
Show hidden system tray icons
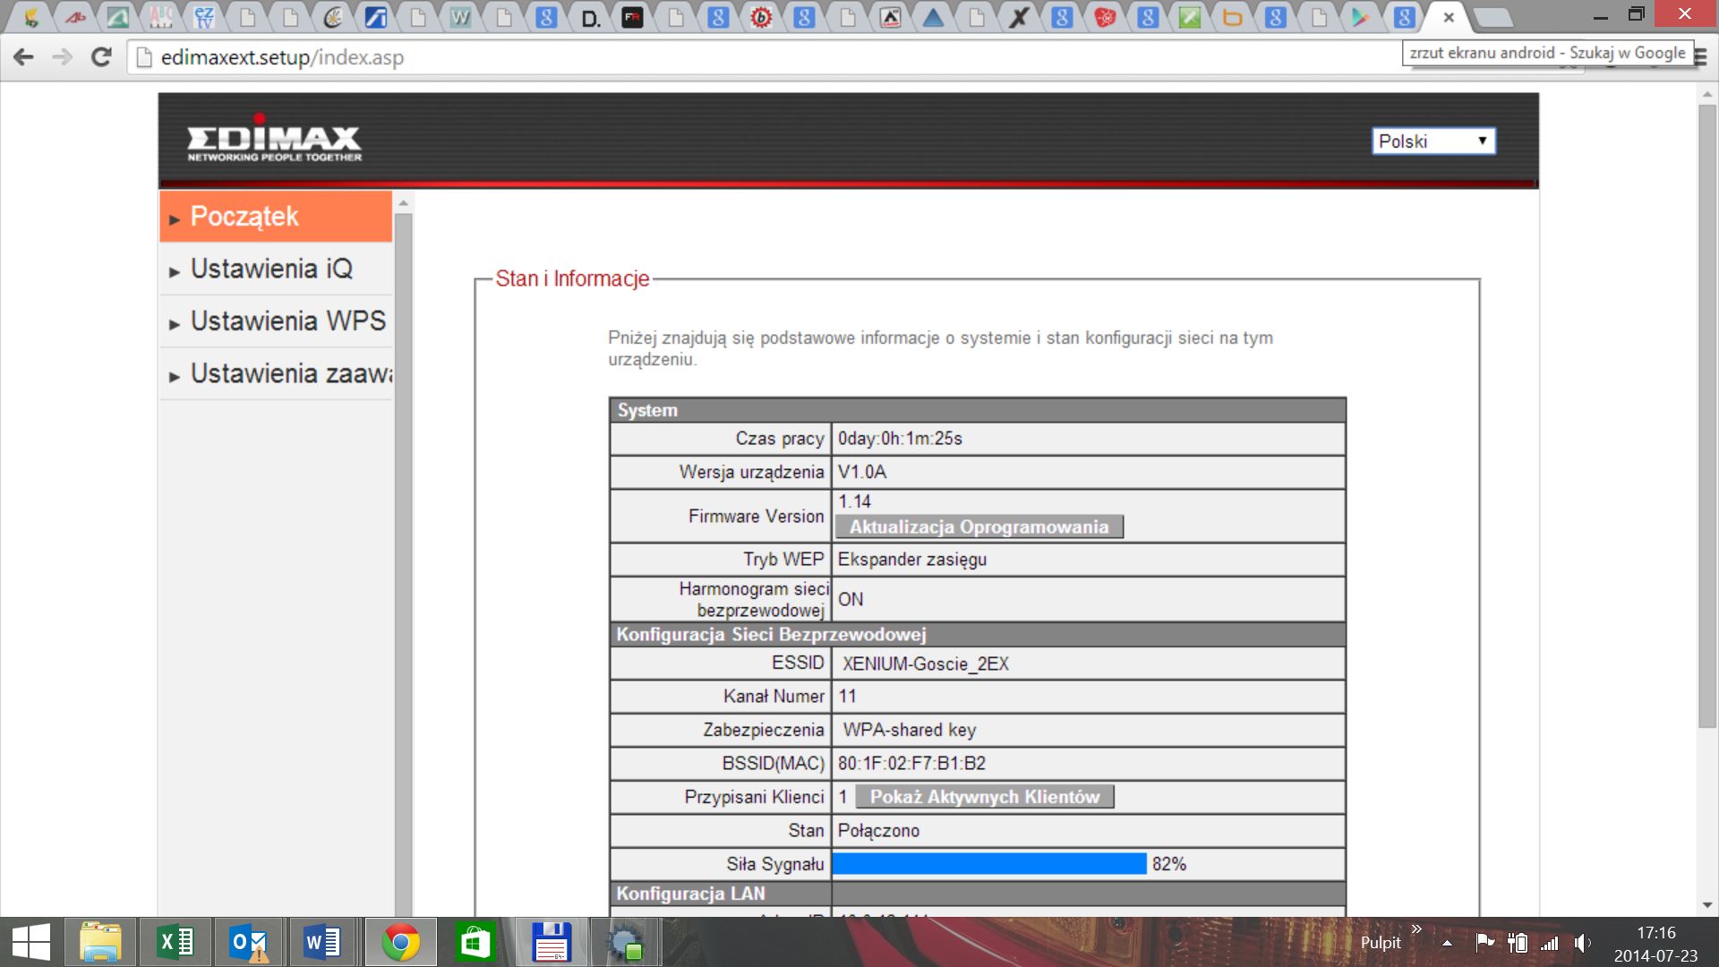1447,943
